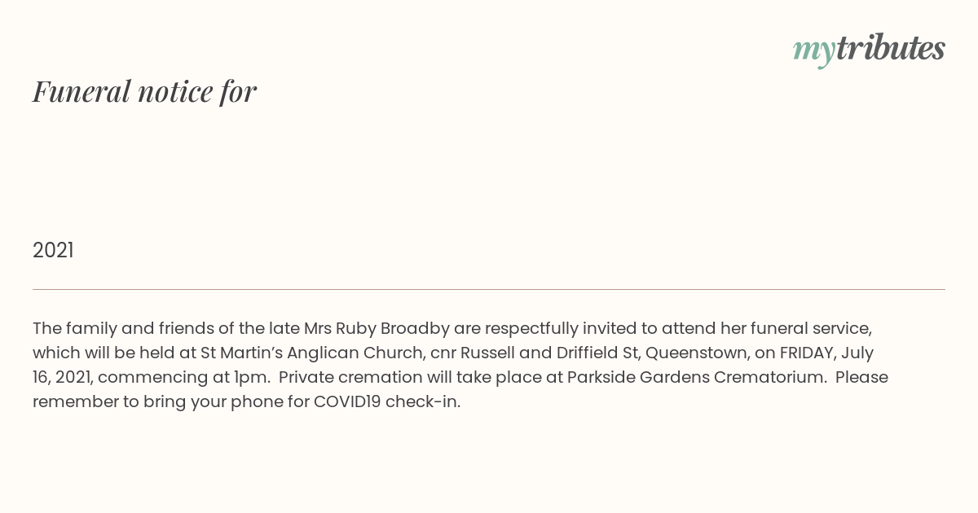Image resolution: width=978 pixels, height=513 pixels.
Task: Click the horizontal divider line
Action: point(489,289)
